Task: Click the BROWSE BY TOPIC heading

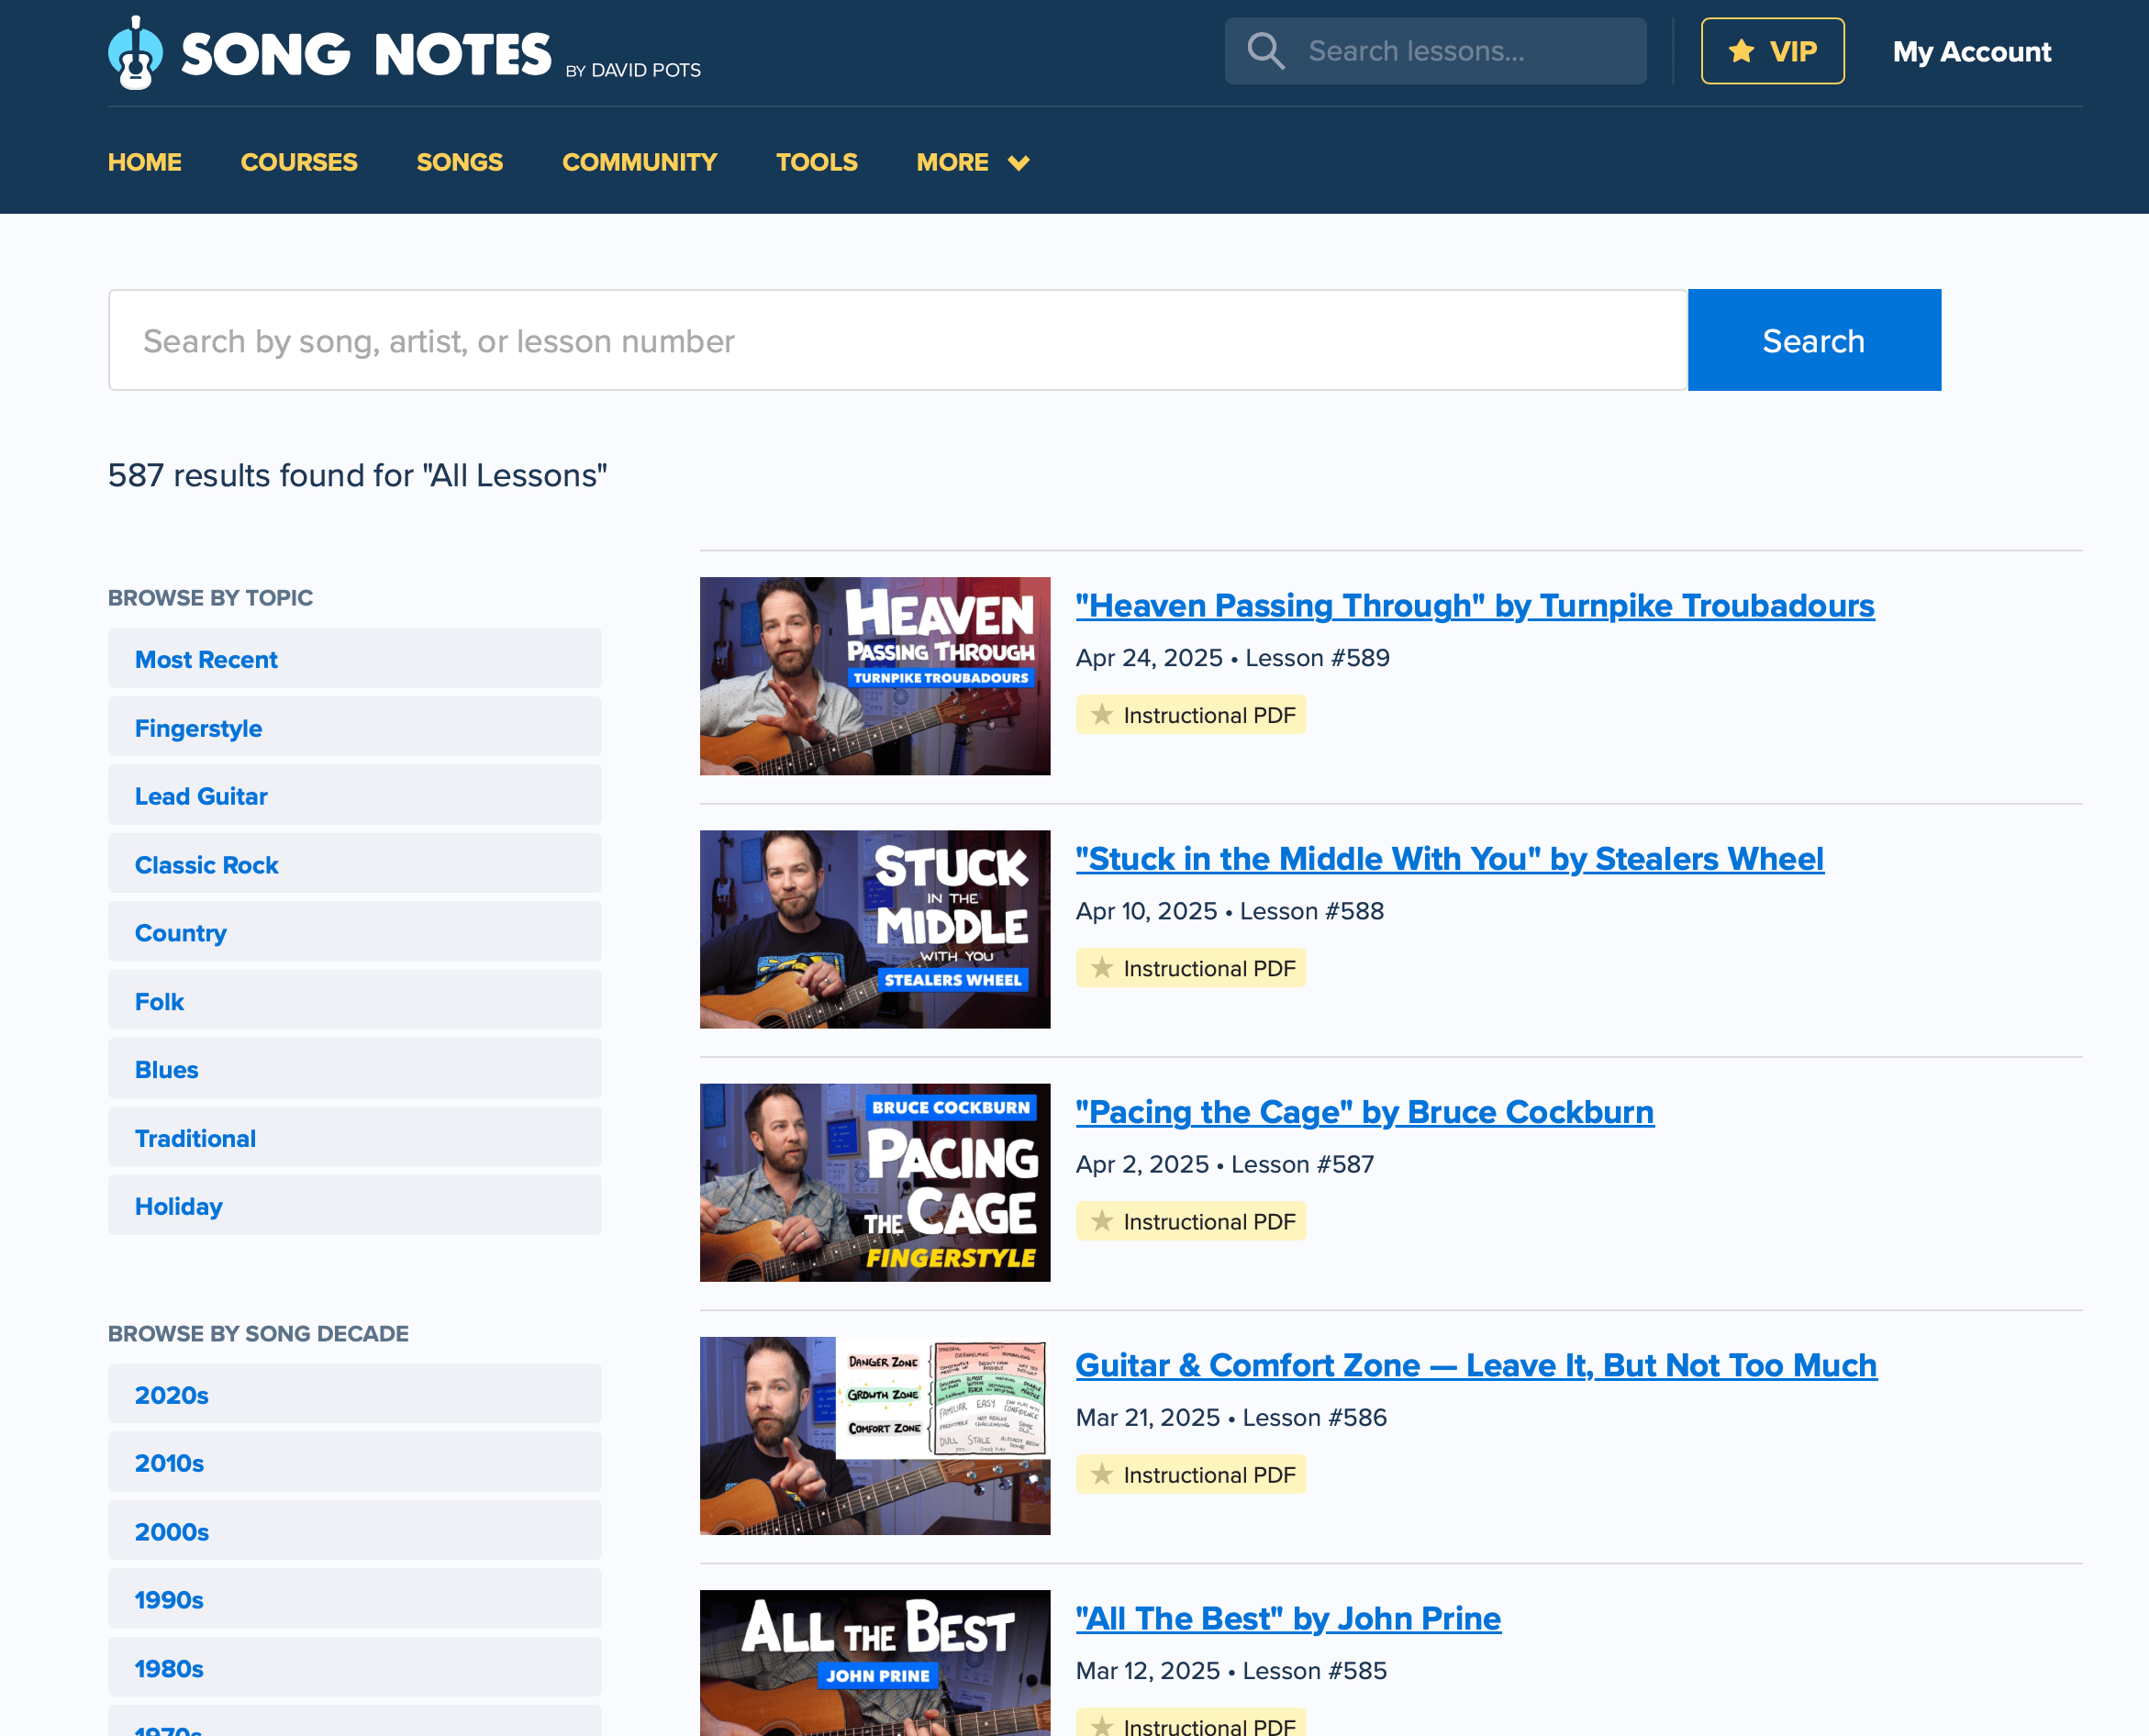Action: click(x=210, y=597)
